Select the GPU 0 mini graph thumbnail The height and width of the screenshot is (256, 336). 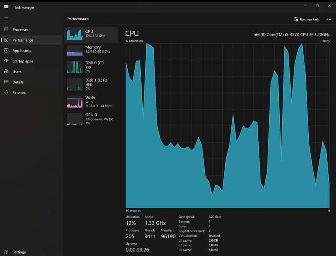[75, 119]
